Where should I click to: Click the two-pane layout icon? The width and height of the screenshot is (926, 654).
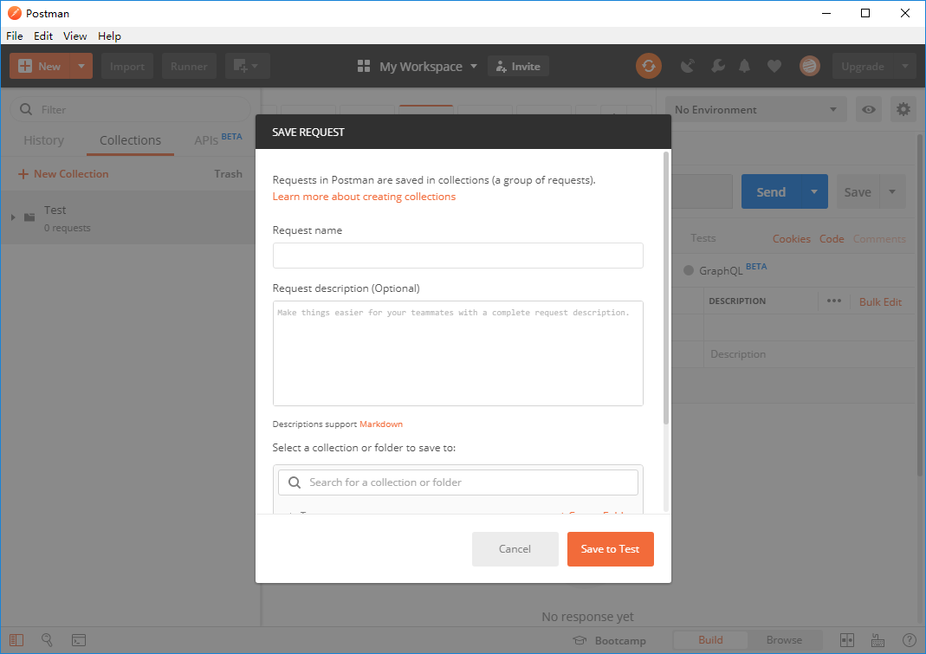click(x=847, y=640)
